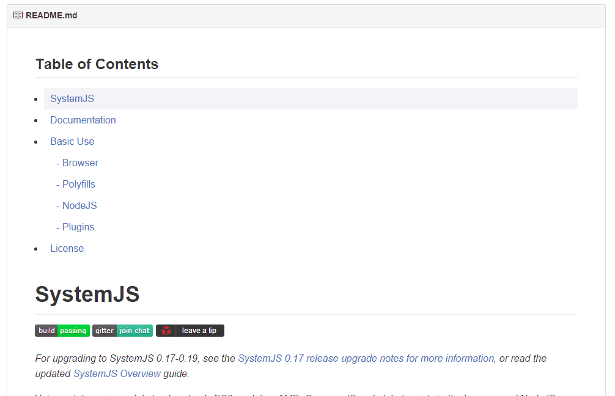The height and width of the screenshot is (396, 615).
Task: Open the gitter join chat badge
Action: coord(122,331)
